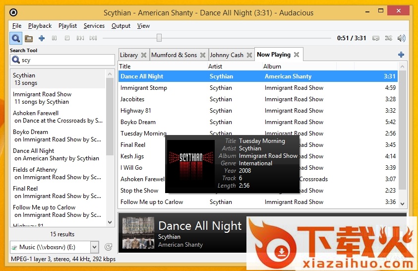Open the Playback menu
The height and width of the screenshot is (271, 418).
40,26
